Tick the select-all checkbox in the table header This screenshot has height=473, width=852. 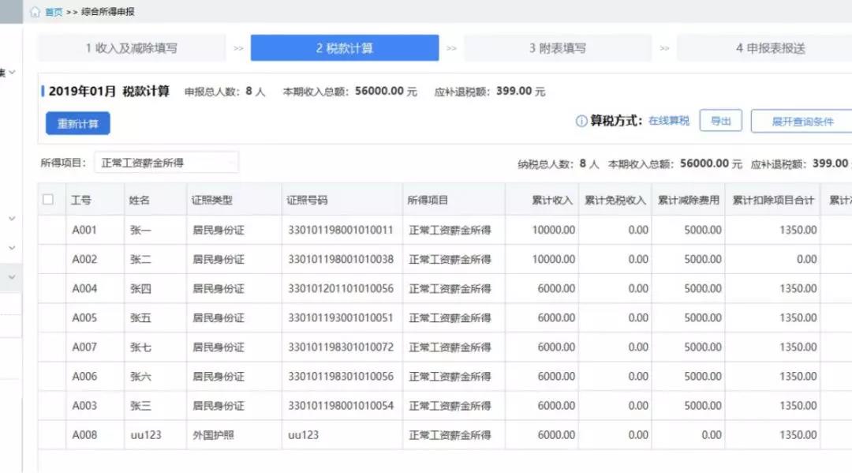pos(48,200)
